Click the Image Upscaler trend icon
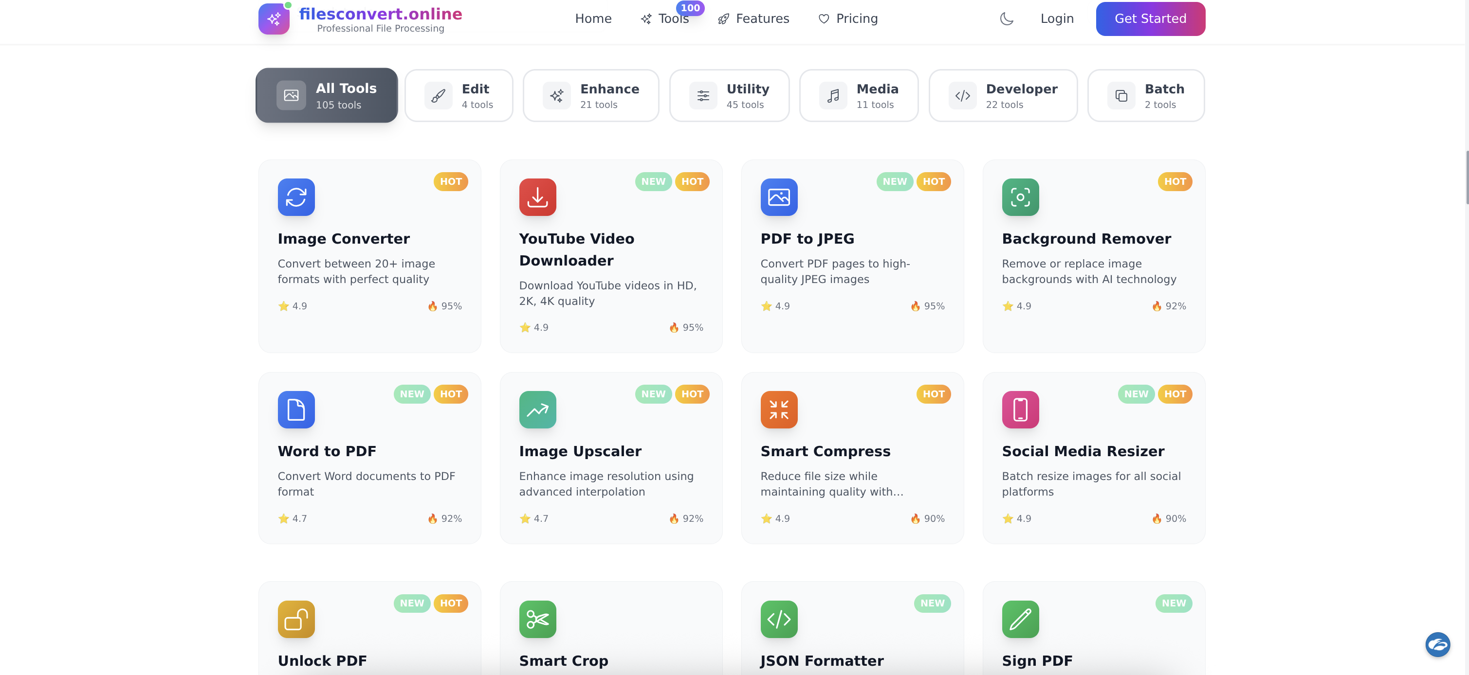Screen dimensions: 1469x675 pyautogui.click(x=537, y=409)
